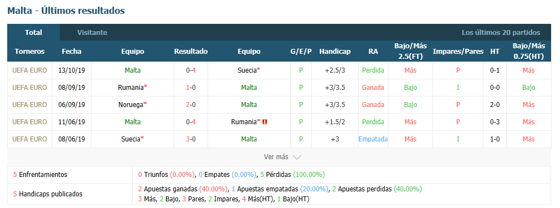560x208 pixels.
Task: Click the Ver más text link
Action: pyautogui.click(x=276, y=156)
